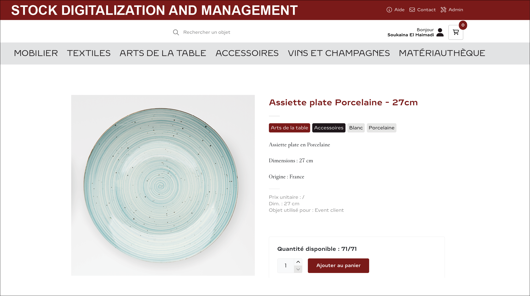Click the Aide info icon
530x296 pixels.
click(389, 10)
